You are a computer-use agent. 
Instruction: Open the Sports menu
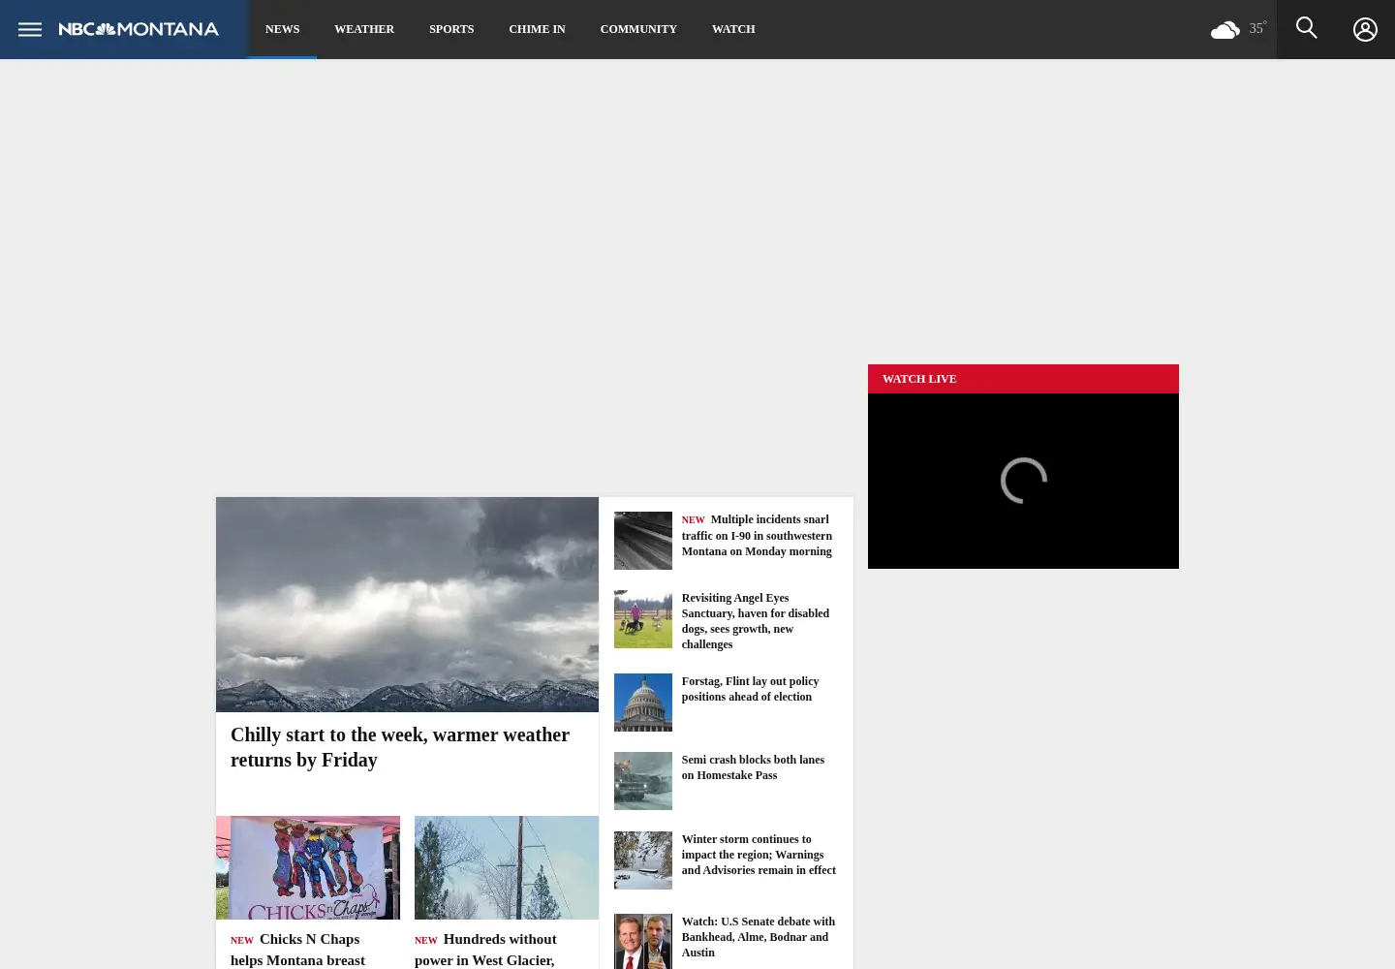(x=451, y=29)
